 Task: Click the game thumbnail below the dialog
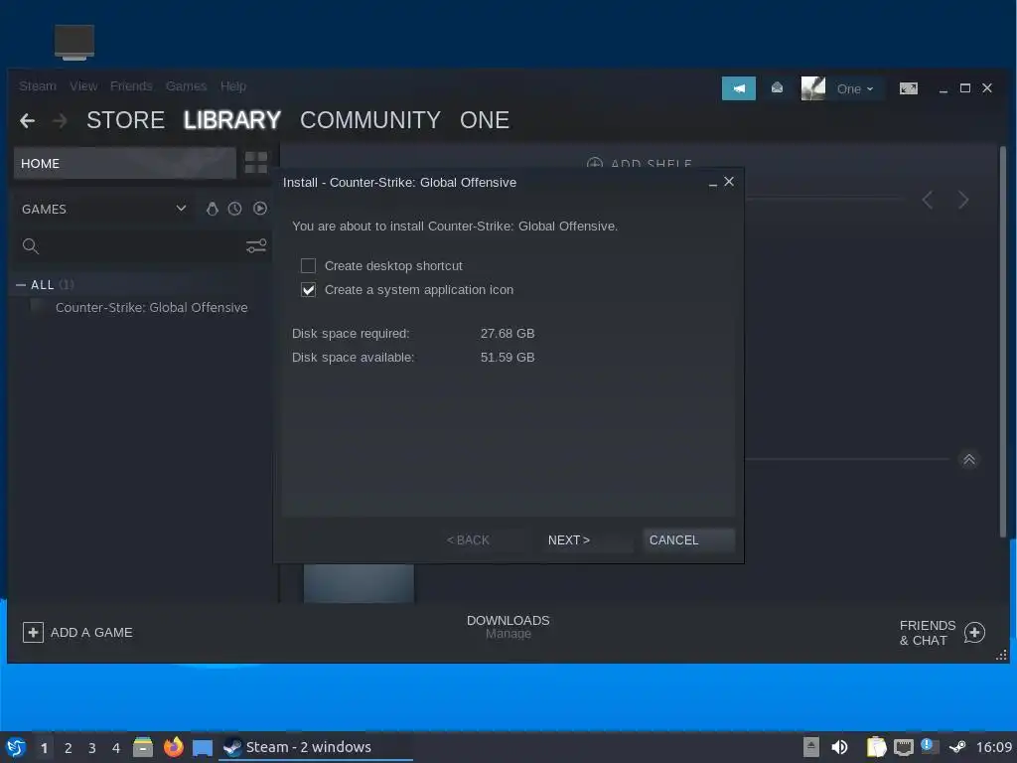(359, 583)
